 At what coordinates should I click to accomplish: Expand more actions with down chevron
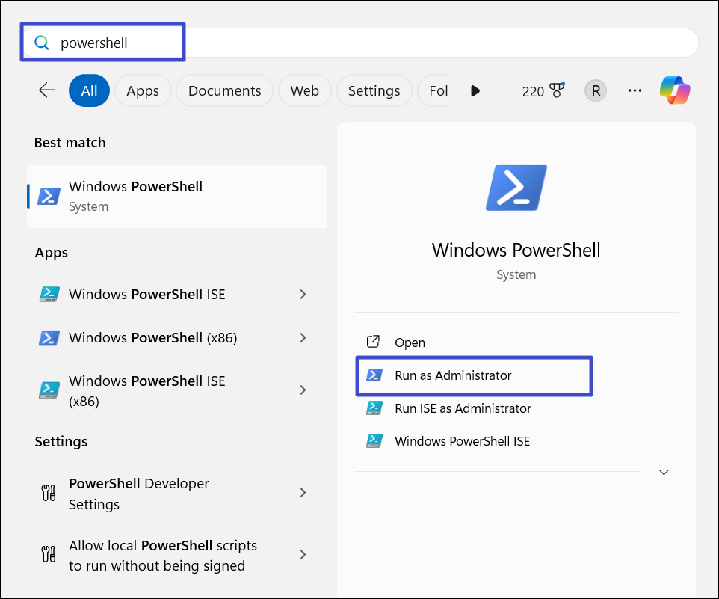(663, 473)
